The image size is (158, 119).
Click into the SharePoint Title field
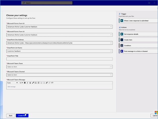(x=60, y=59)
